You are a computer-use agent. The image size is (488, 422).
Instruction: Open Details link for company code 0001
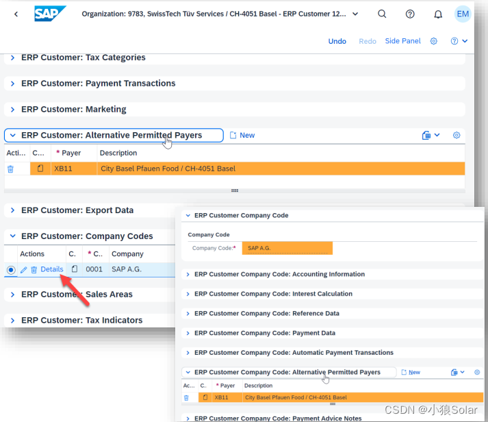52,269
